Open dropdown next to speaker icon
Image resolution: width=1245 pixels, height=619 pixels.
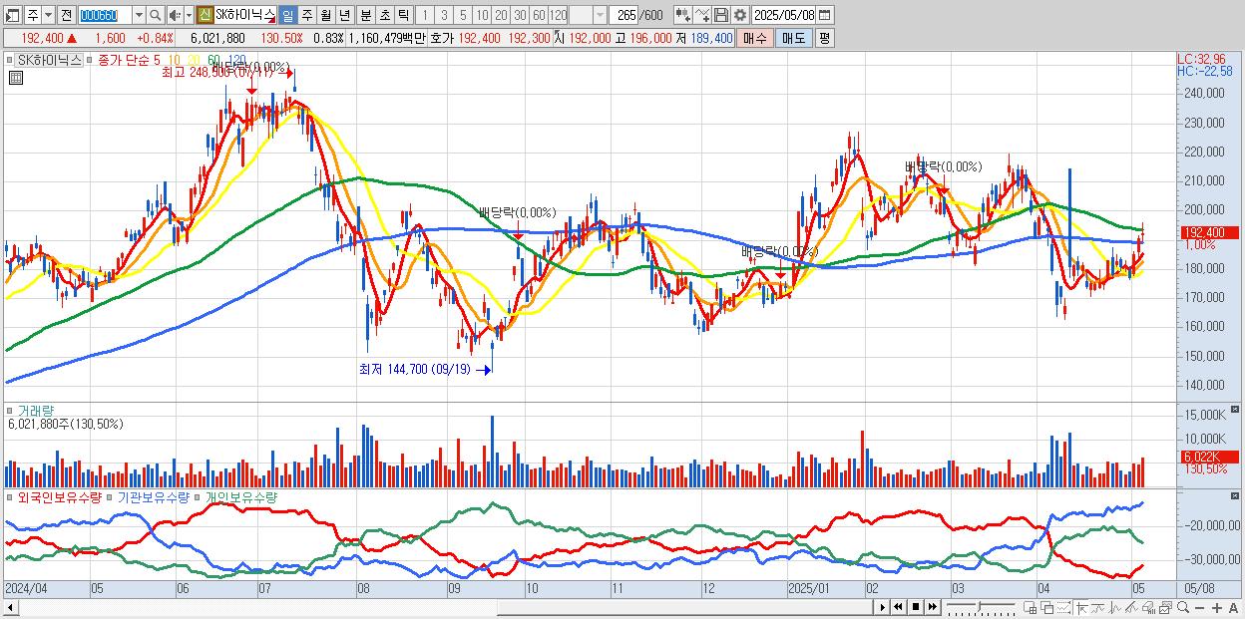coord(189,15)
